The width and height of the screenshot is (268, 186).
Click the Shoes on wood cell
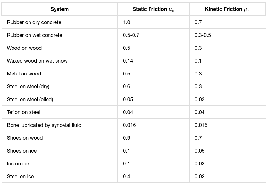pyautogui.click(x=25, y=138)
